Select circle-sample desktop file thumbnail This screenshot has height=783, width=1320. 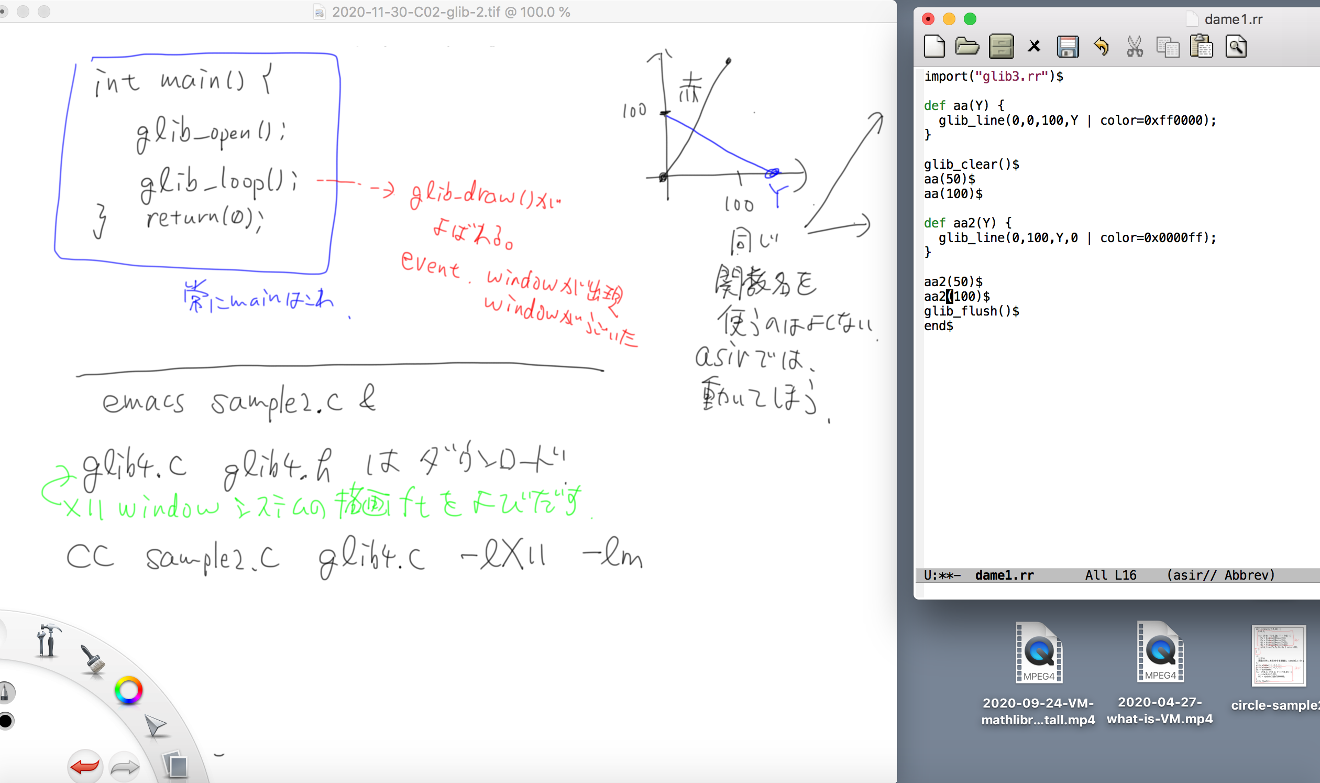(x=1279, y=655)
